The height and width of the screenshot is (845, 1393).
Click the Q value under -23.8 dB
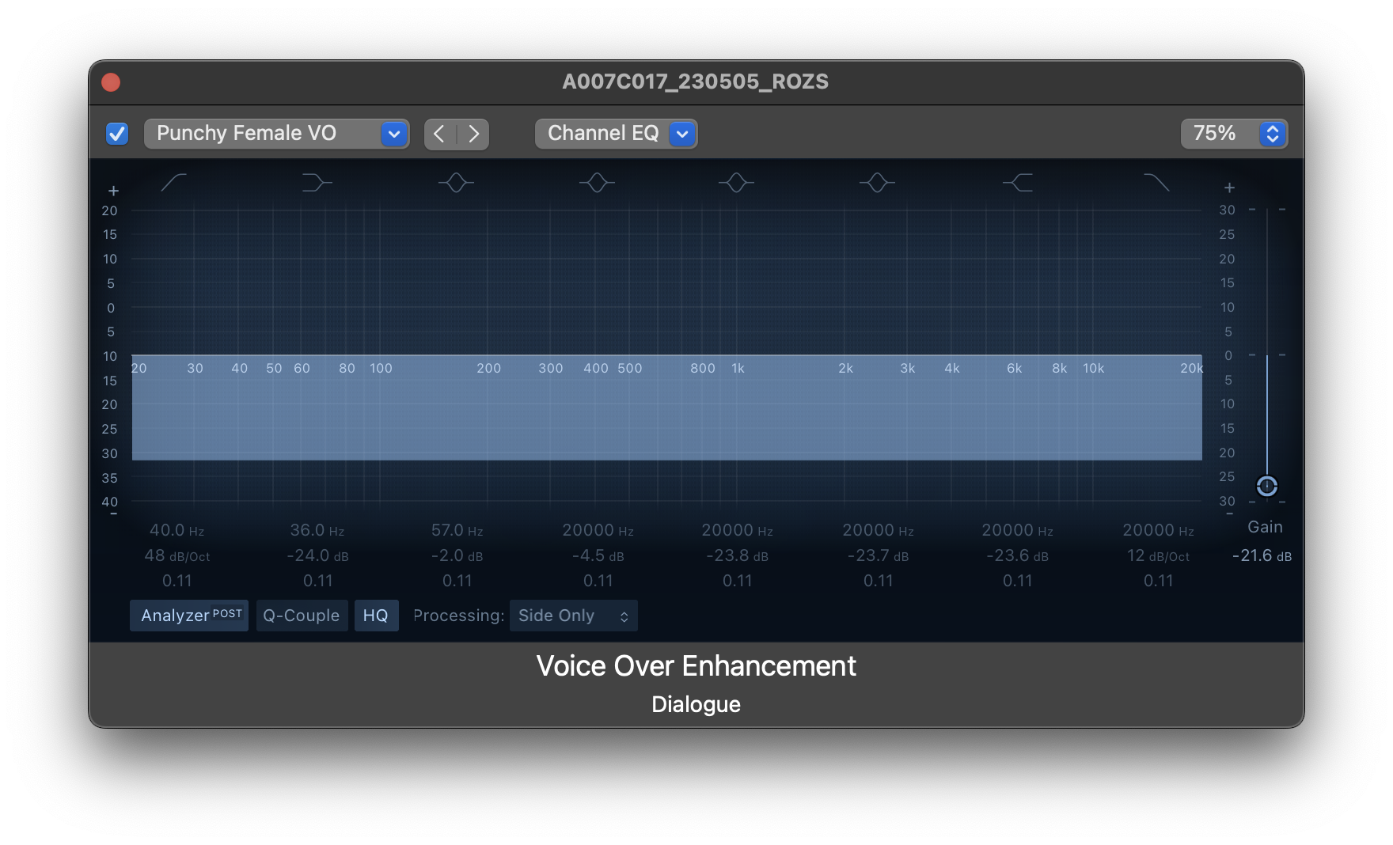(738, 581)
